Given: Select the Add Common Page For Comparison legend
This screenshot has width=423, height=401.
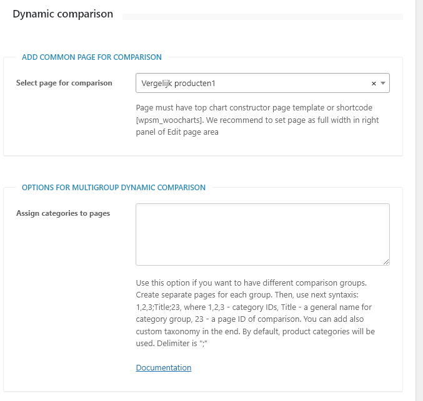Looking at the screenshot, I should (92, 57).
